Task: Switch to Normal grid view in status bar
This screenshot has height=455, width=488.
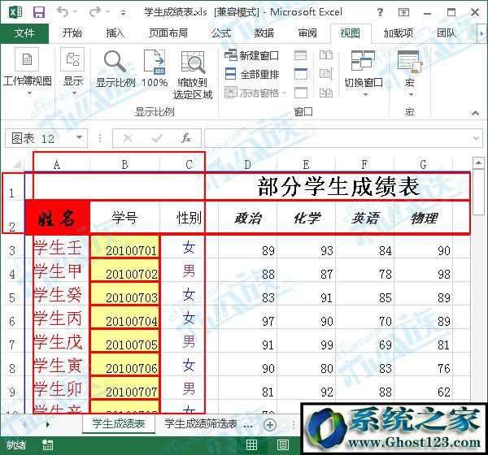Action: pyautogui.click(x=251, y=444)
